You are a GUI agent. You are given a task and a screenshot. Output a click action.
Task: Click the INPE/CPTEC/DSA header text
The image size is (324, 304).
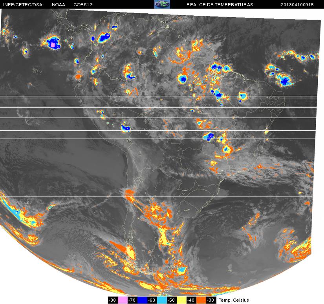click(x=23, y=5)
